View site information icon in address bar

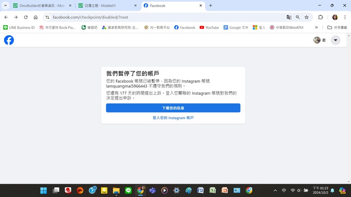point(47,17)
